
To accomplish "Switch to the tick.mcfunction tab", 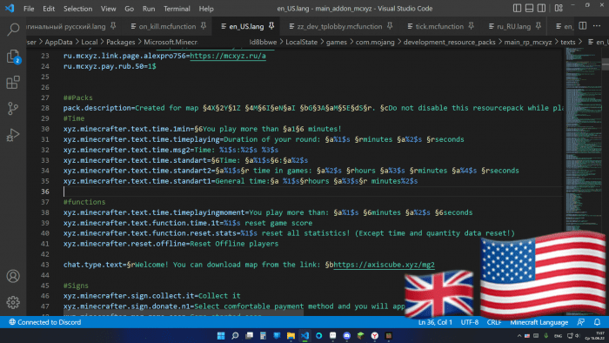I will click(x=439, y=26).
